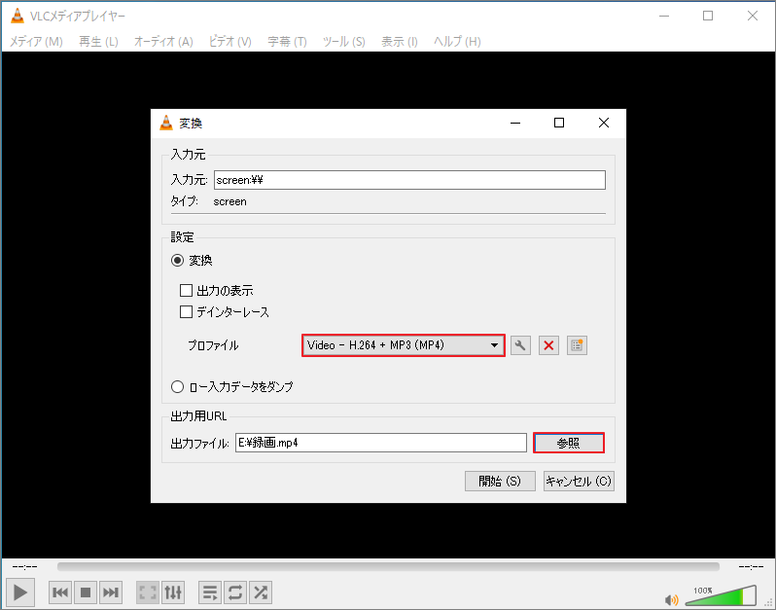Click 開始 (S) start button
This screenshot has width=776, height=610.
click(500, 482)
